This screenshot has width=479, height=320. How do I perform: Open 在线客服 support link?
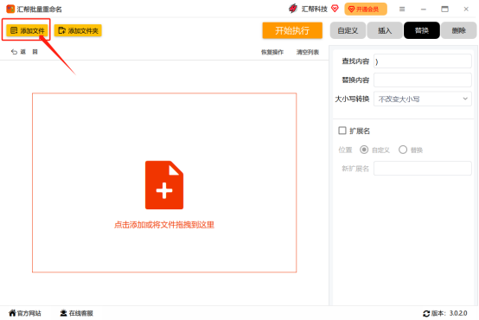pyautogui.click(x=76, y=313)
